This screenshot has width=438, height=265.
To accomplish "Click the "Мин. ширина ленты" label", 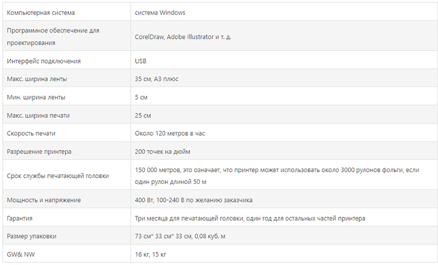I will click(x=36, y=97).
